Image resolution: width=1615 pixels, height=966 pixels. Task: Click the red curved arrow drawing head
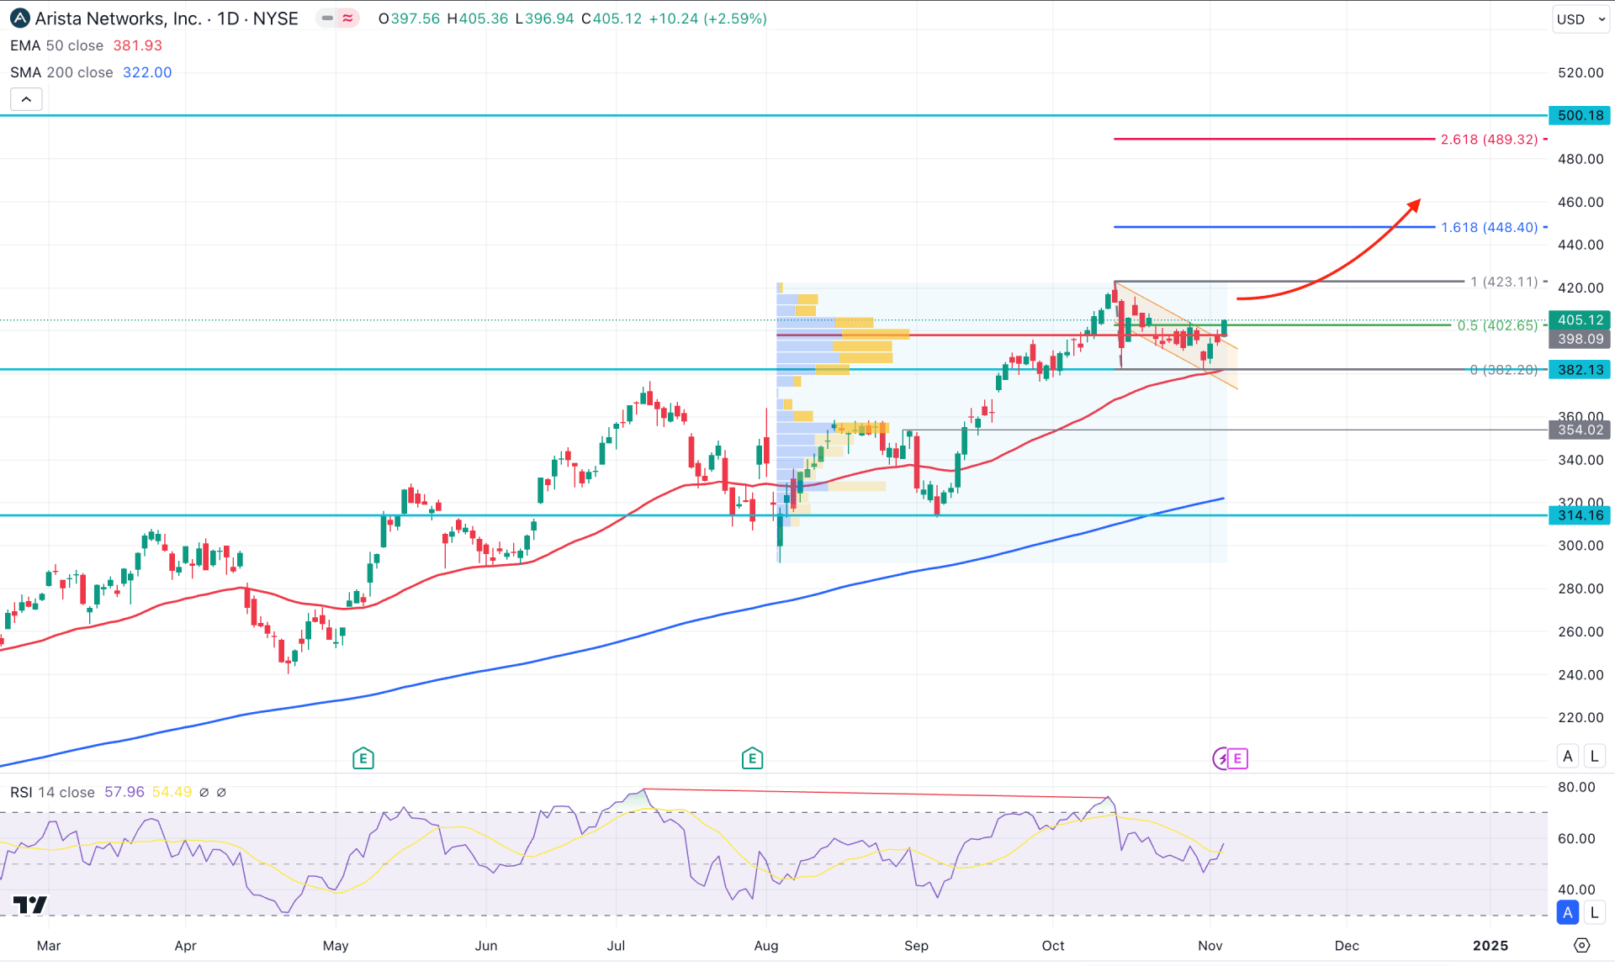(x=1415, y=204)
